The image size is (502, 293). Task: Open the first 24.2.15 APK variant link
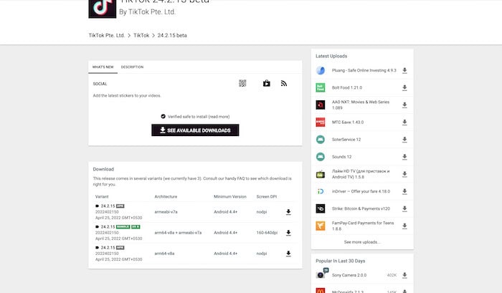point(108,206)
